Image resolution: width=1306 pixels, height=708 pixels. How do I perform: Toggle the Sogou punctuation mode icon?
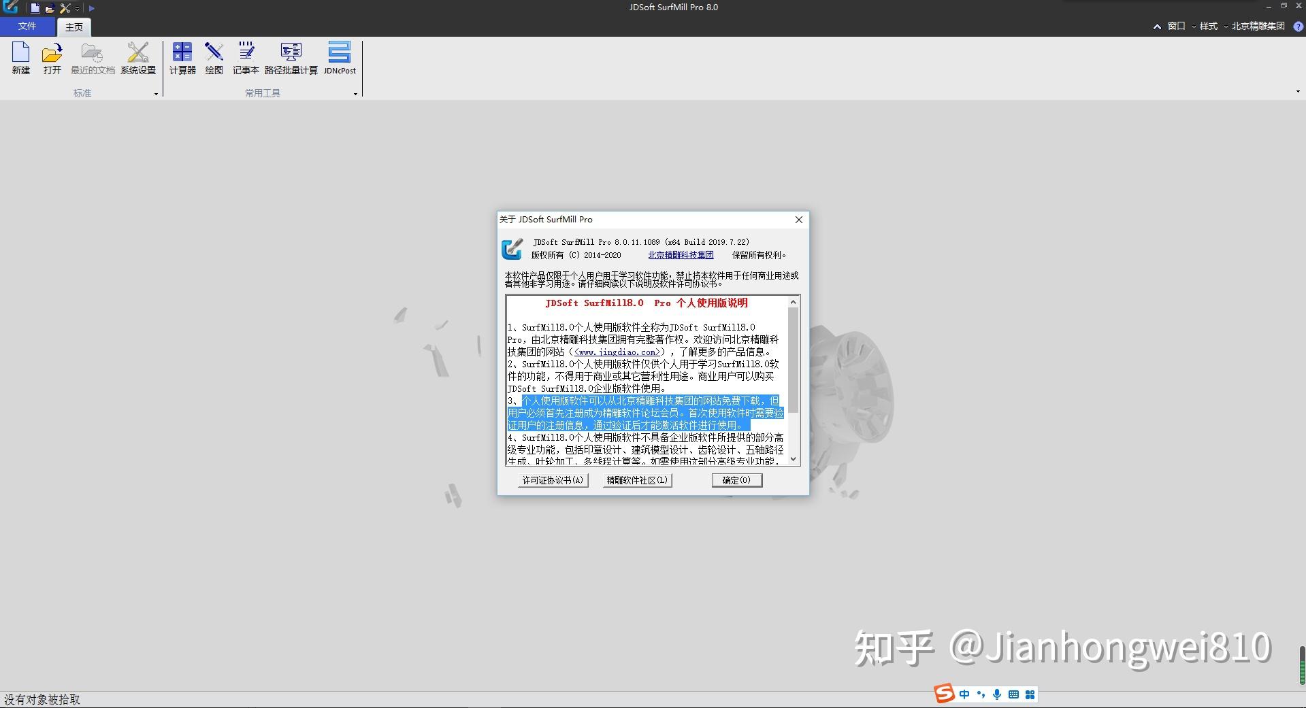(x=981, y=694)
